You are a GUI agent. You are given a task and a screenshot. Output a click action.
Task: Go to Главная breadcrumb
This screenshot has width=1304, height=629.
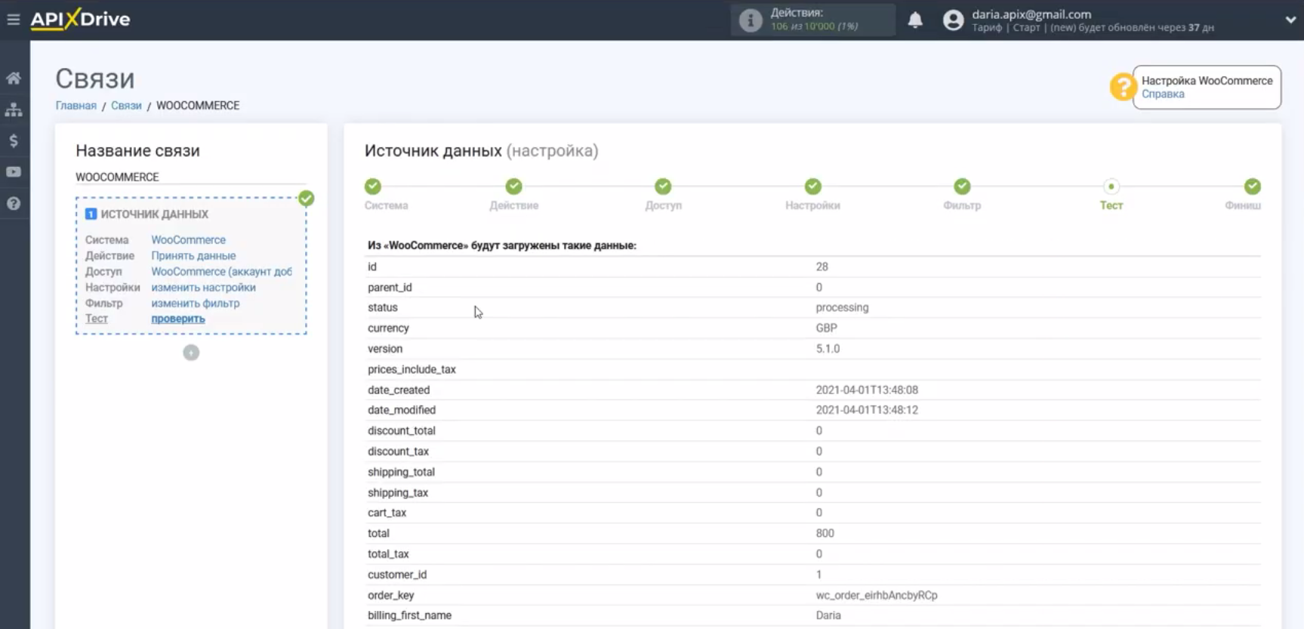(76, 106)
